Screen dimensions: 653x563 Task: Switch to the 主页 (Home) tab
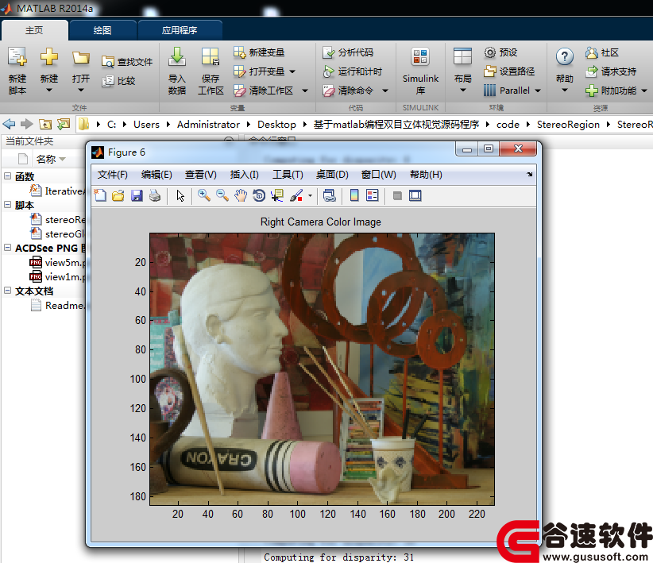tap(34, 30)
